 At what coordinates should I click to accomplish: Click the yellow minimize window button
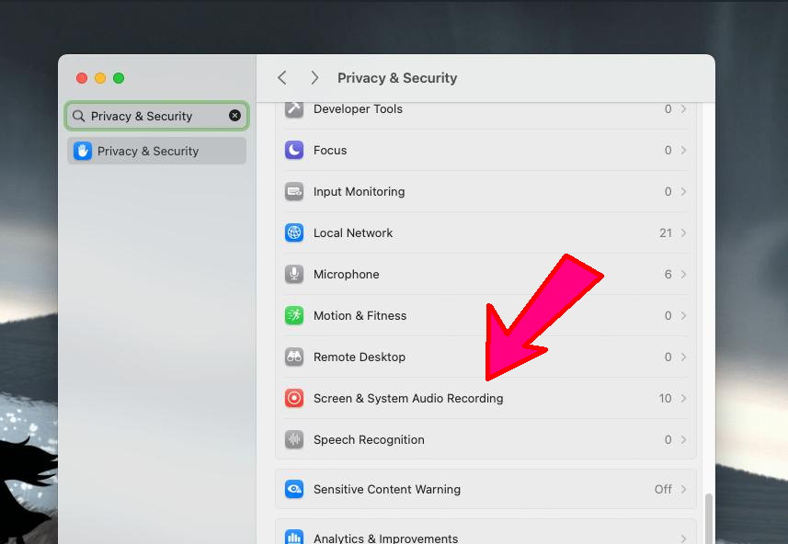pos(100,78)
